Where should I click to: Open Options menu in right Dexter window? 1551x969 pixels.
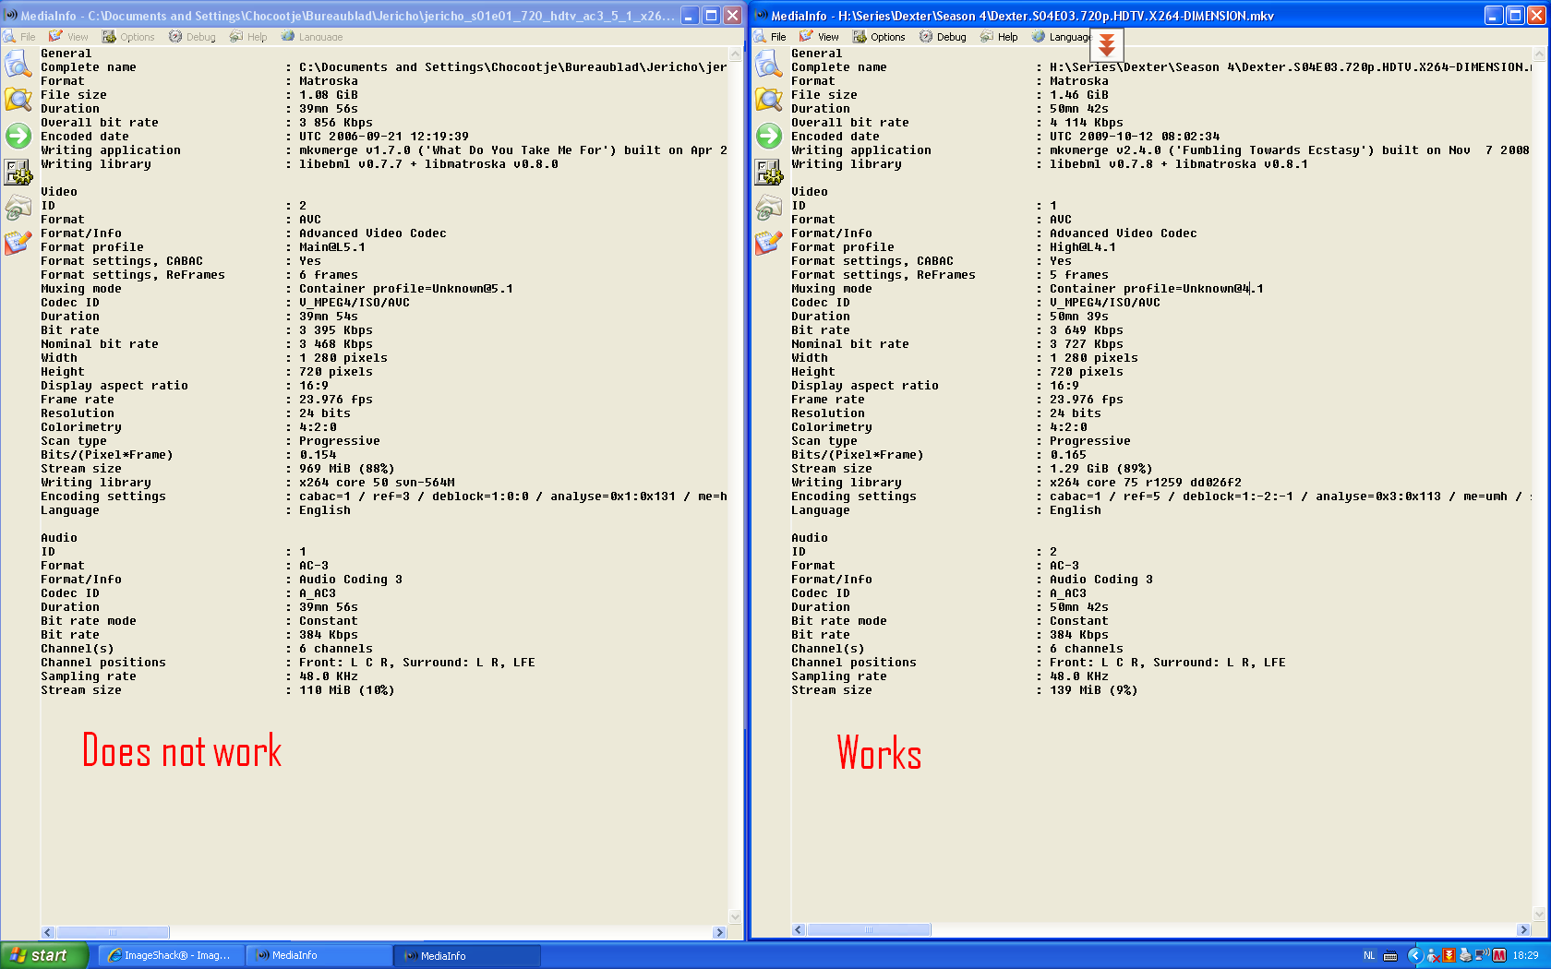click(880, 37)
